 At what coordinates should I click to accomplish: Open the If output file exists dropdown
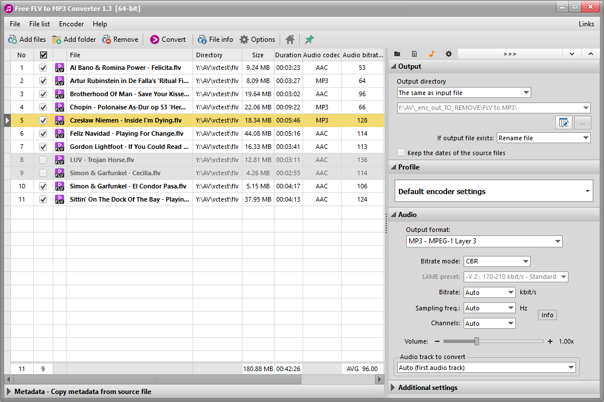[543, 138]
